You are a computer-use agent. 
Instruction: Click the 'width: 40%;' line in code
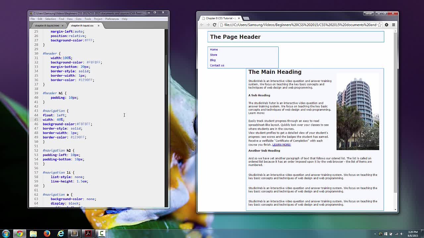pos(53,120)
